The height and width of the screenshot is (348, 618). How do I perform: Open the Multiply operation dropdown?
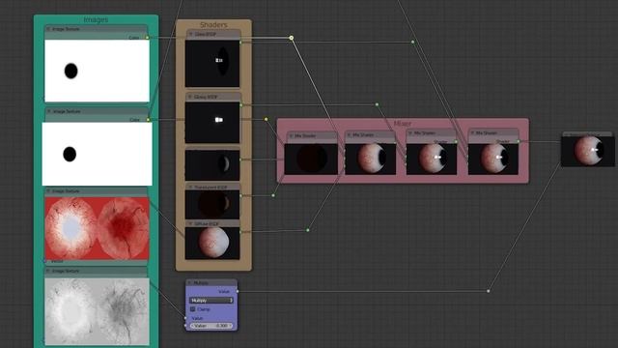(211, 301)
